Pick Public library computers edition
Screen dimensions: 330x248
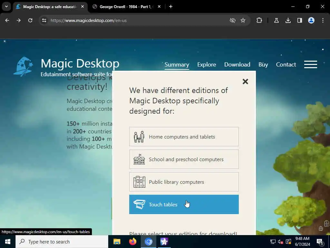tap(184, 182)
